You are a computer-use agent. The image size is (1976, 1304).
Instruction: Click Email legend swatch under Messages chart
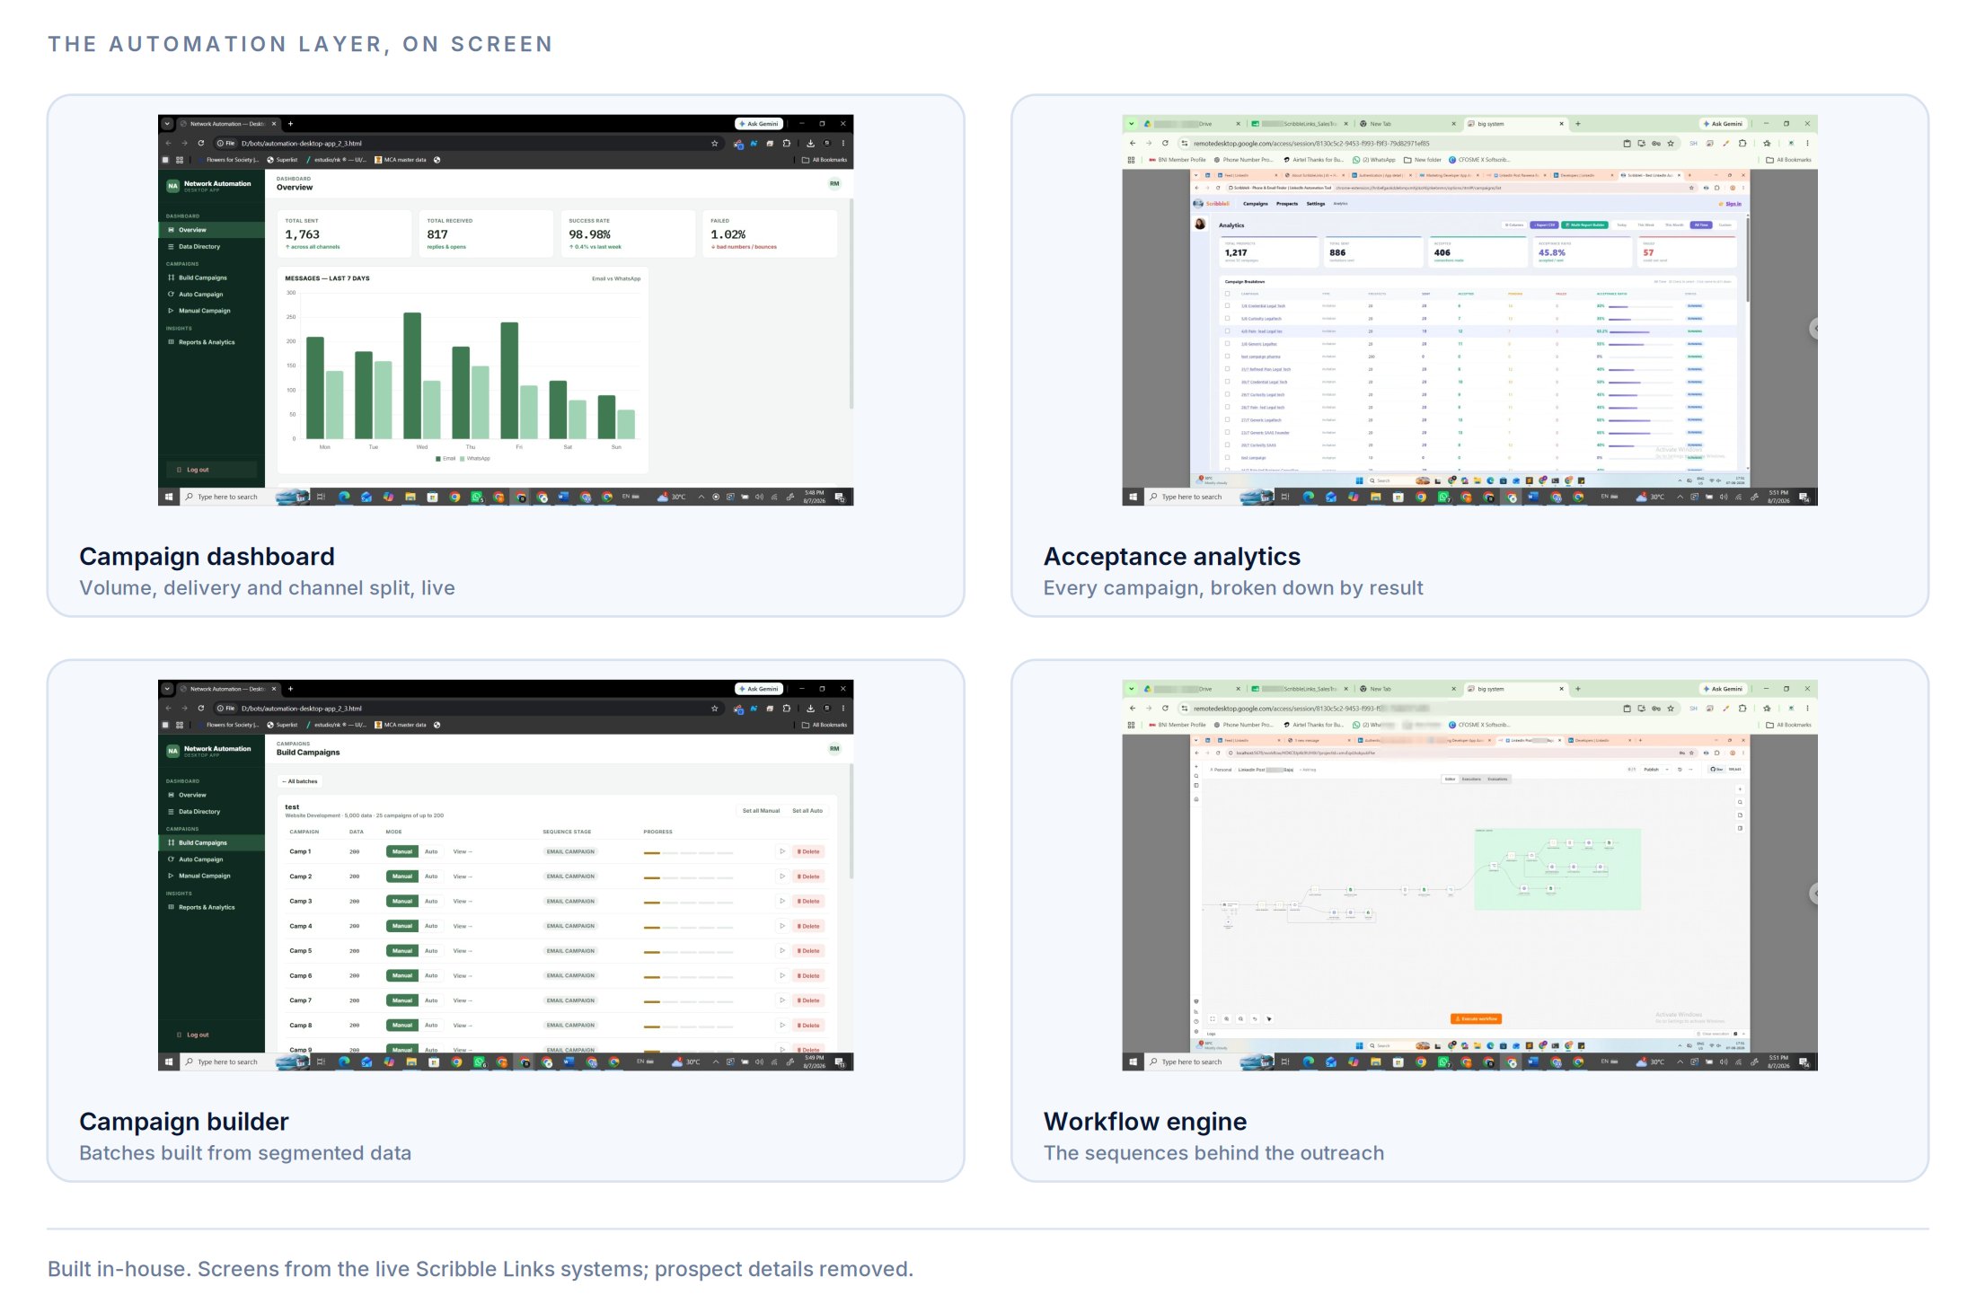pyautogui.click(x=438, y=459)
